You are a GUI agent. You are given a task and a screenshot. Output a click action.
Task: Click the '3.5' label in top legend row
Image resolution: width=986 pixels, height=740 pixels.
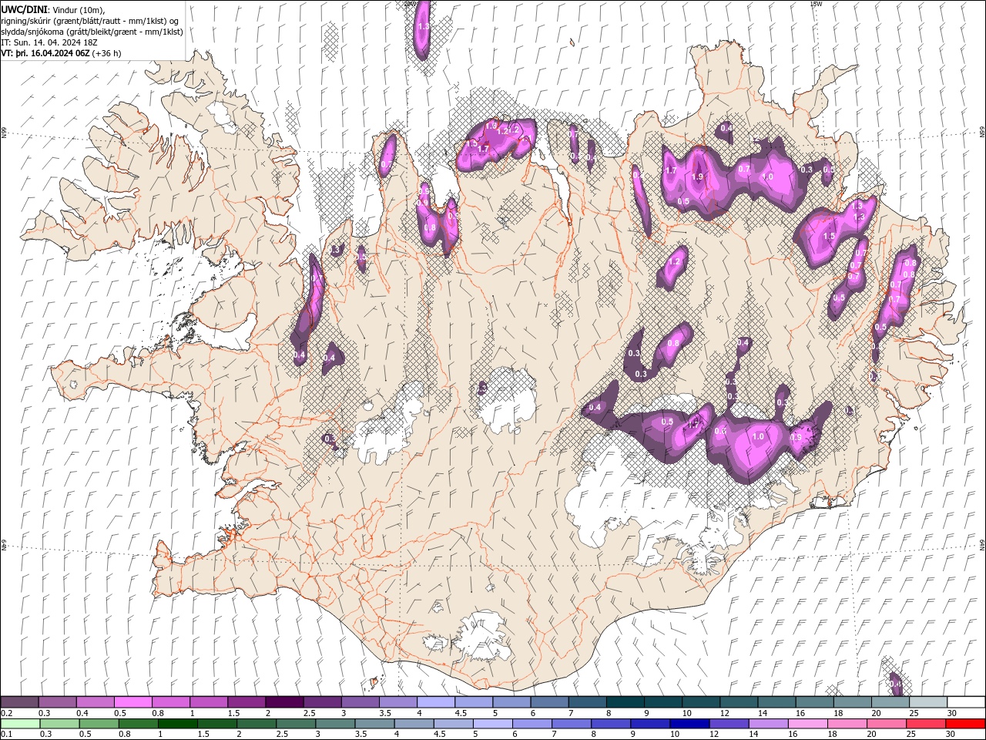coord(384,713)
